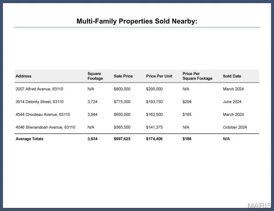
Task: Click the 3,724 square footage value
Action: [x=93, y=102]
